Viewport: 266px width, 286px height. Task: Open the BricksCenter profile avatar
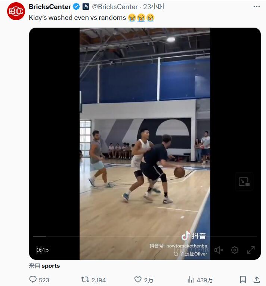16,11
